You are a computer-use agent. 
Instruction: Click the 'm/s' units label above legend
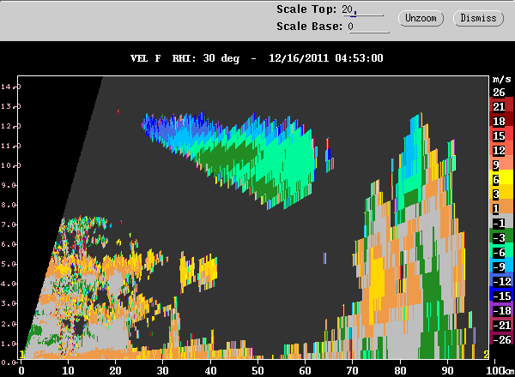click(501, 80)
